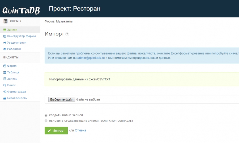Click the Уведомления megaphone icon

point(5,43)
